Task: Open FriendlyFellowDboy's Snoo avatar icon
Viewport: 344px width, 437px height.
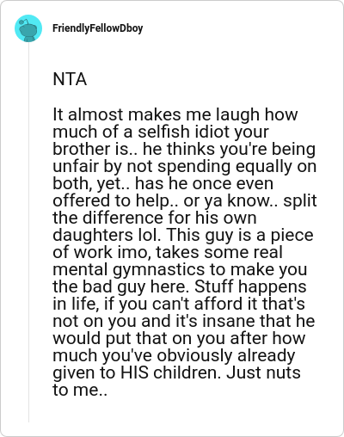Action: click(x=28, y=28)
